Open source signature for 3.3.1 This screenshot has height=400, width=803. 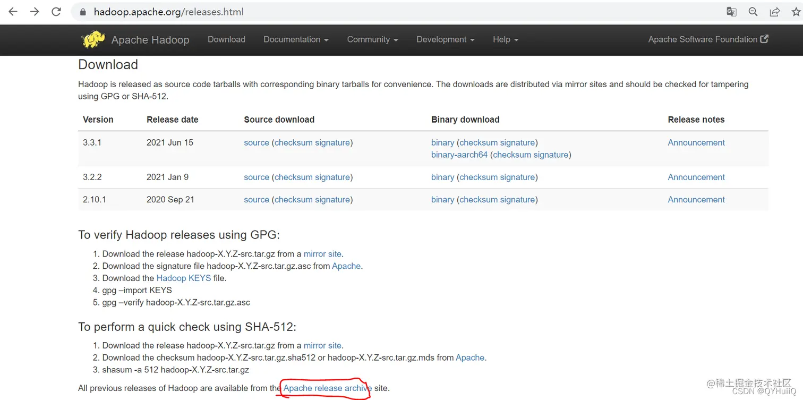(x=332, y=142)
